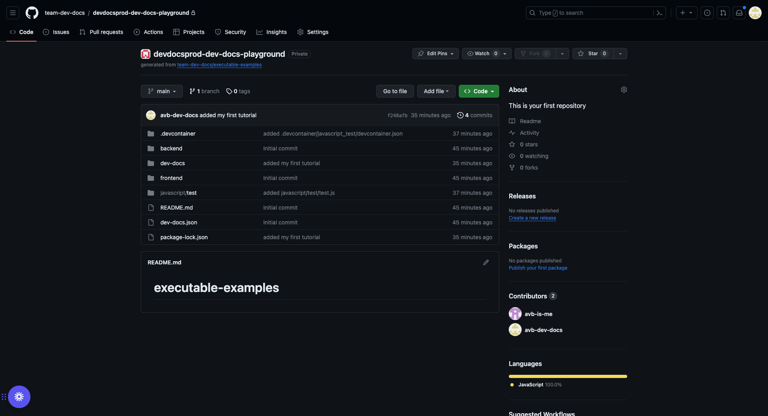Open the Edit Pins dropdown
The width and height of the screenshot is (768, 416).
pos(436,54)
